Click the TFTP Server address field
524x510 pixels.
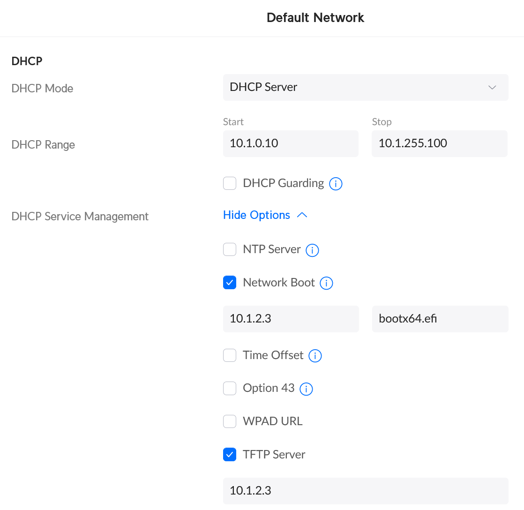[x=365, y=491]
